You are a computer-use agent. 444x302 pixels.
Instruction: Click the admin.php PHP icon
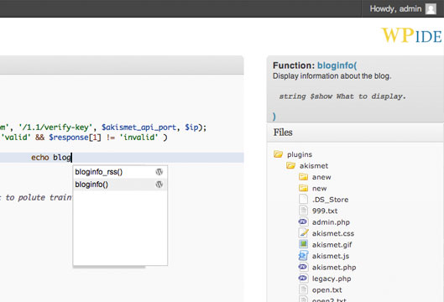click(x=303, y=222)
